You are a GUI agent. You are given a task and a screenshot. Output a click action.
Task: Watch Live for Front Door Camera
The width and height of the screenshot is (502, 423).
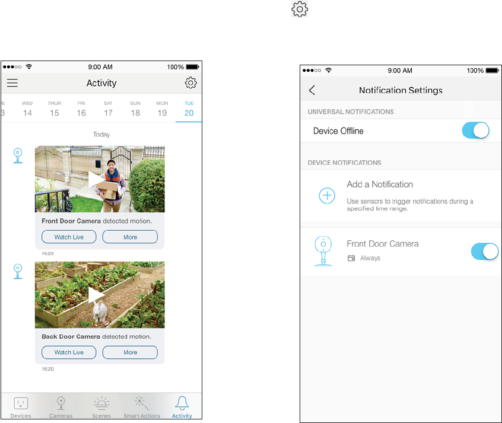pos(69,237)
